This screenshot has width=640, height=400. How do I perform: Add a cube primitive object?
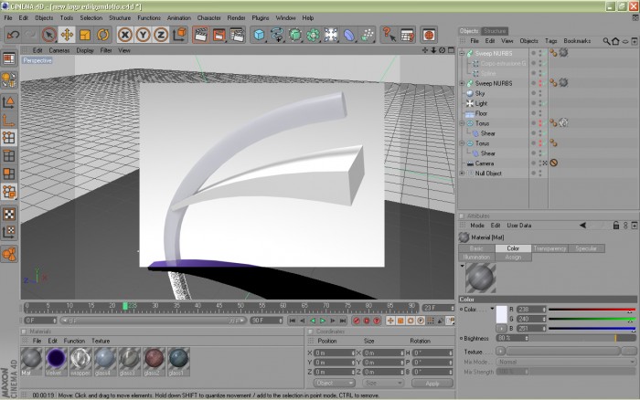(x=259, y=35)
